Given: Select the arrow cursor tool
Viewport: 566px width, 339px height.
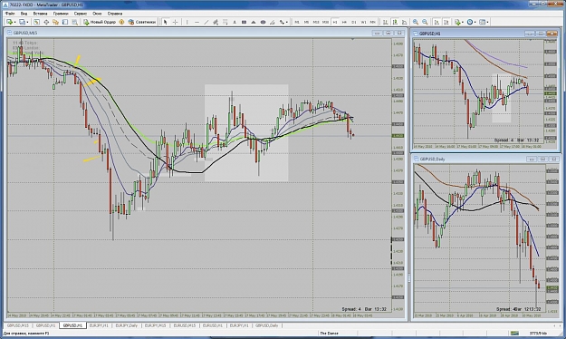Looking at the screenshot, I should tap(166, 22).
